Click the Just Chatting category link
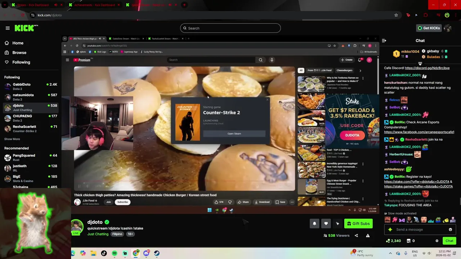The width and height of the screenshot is (461, 259). 98,234
